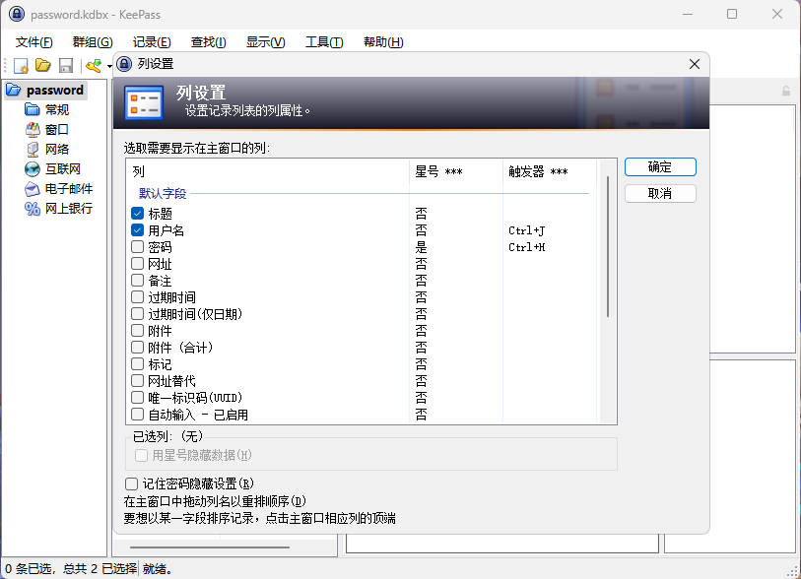The image size is (801, 579).
Task: Click the Open database folder icon
Action: (42, 66)
